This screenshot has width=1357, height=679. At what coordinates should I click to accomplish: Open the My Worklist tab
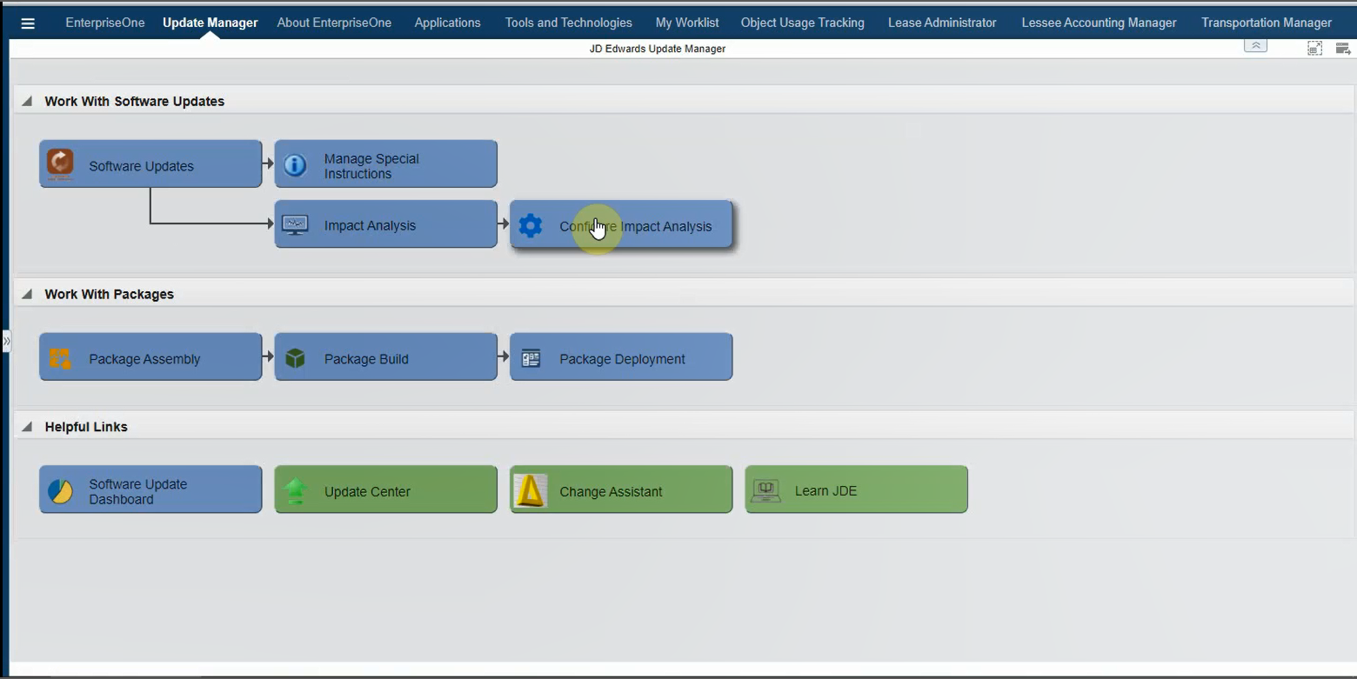(687, 23)
